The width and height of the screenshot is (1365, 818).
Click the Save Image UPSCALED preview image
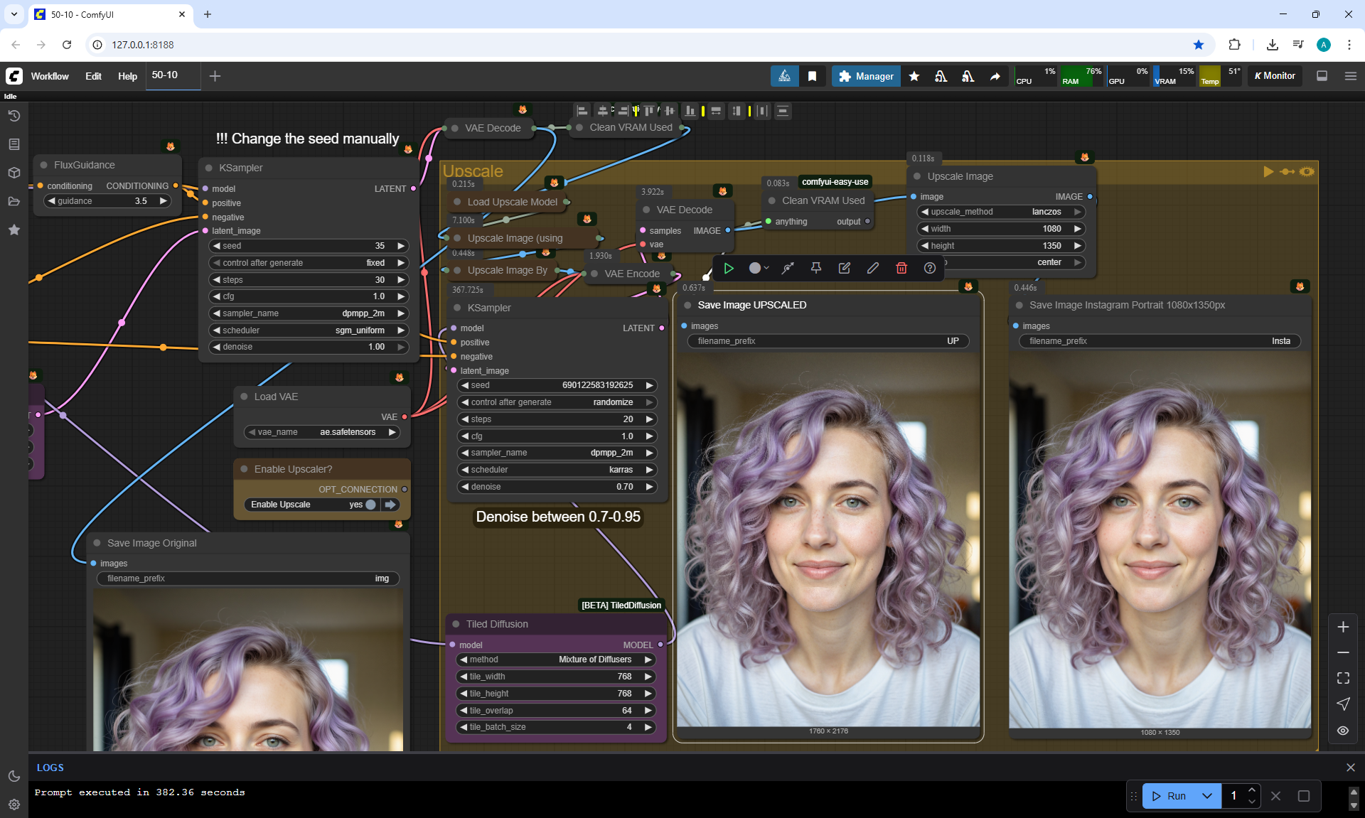pyautogui.click(x=828, y=540)
